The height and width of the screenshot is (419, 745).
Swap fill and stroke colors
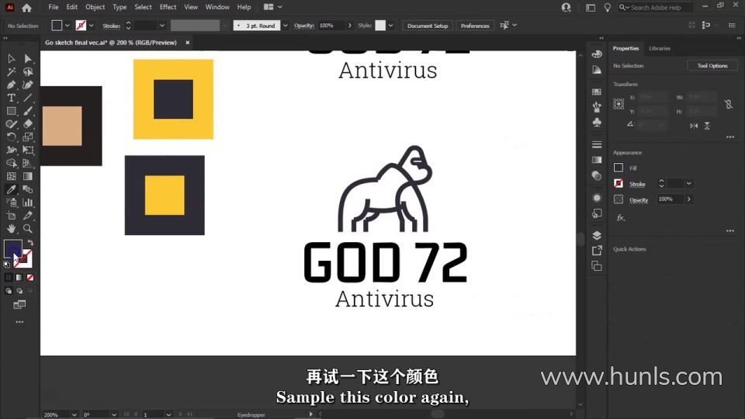[30, 243]
